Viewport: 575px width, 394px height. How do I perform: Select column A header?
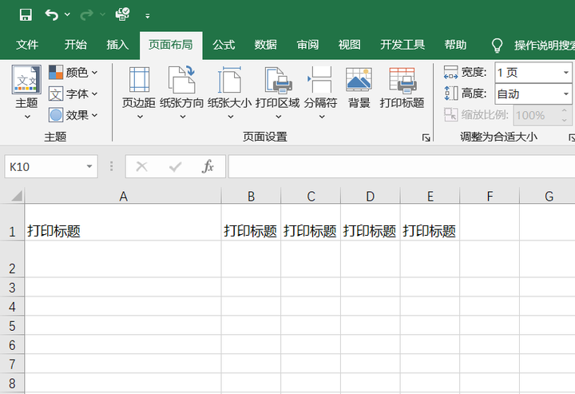pos(123,197)
